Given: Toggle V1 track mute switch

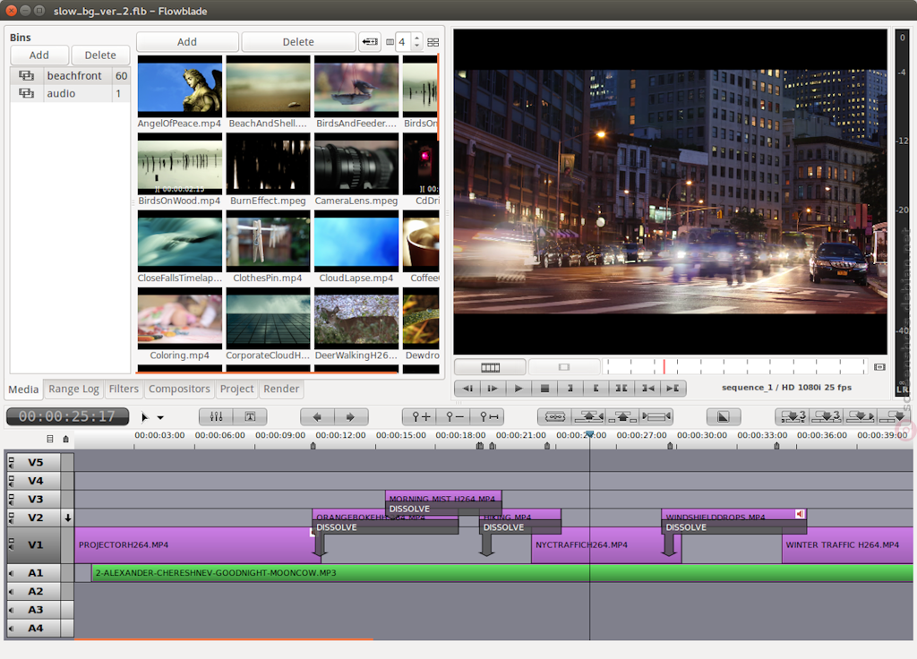Looking at the screenshot, I should click(12, 544).
